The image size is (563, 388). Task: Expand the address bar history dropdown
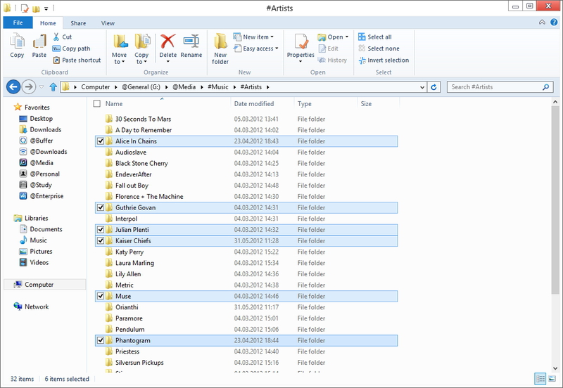pyautogui.click(x=422, y=87)
